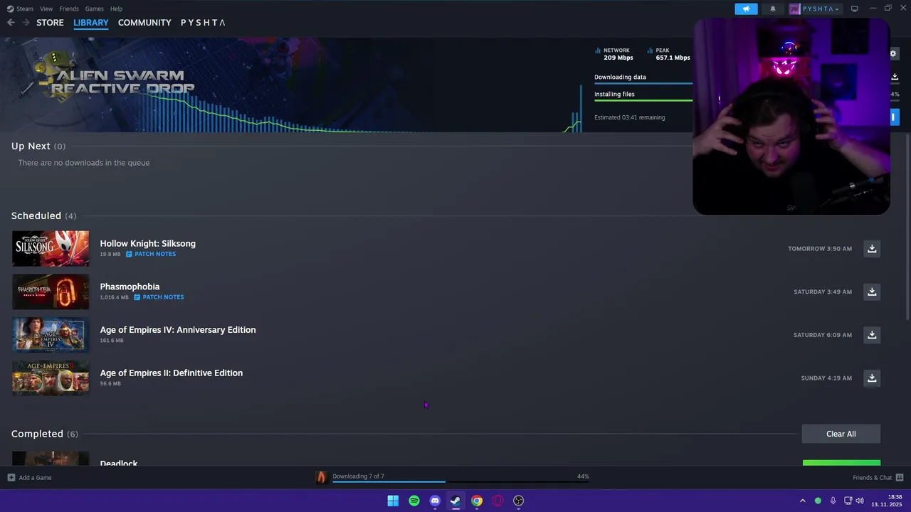Image resolution: width=911 pixels, height=512 pixels.
Task: Switch to the COMMUNITY tab
Action: 144,23
